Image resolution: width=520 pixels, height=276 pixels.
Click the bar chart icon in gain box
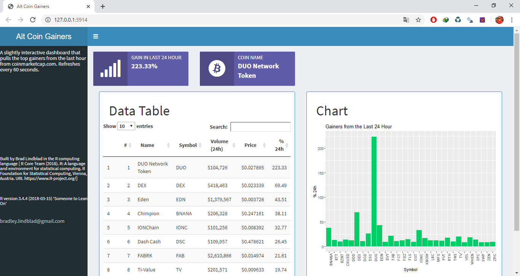tap(110, 68)
